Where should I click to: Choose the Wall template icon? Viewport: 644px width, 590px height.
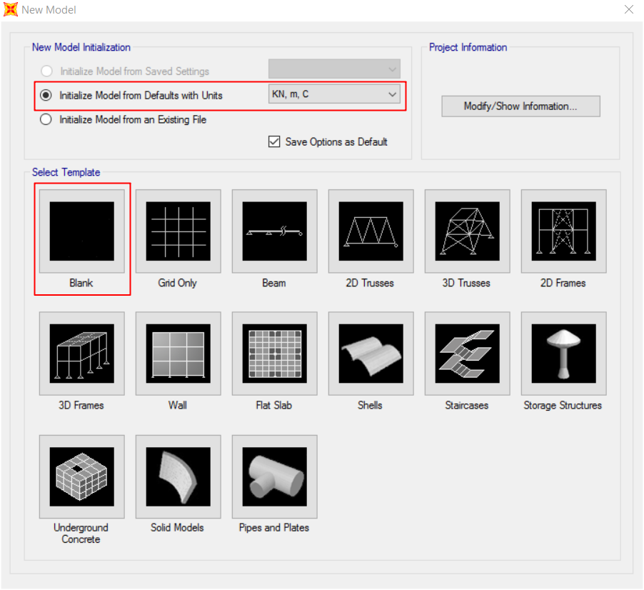tap(178, 354)
